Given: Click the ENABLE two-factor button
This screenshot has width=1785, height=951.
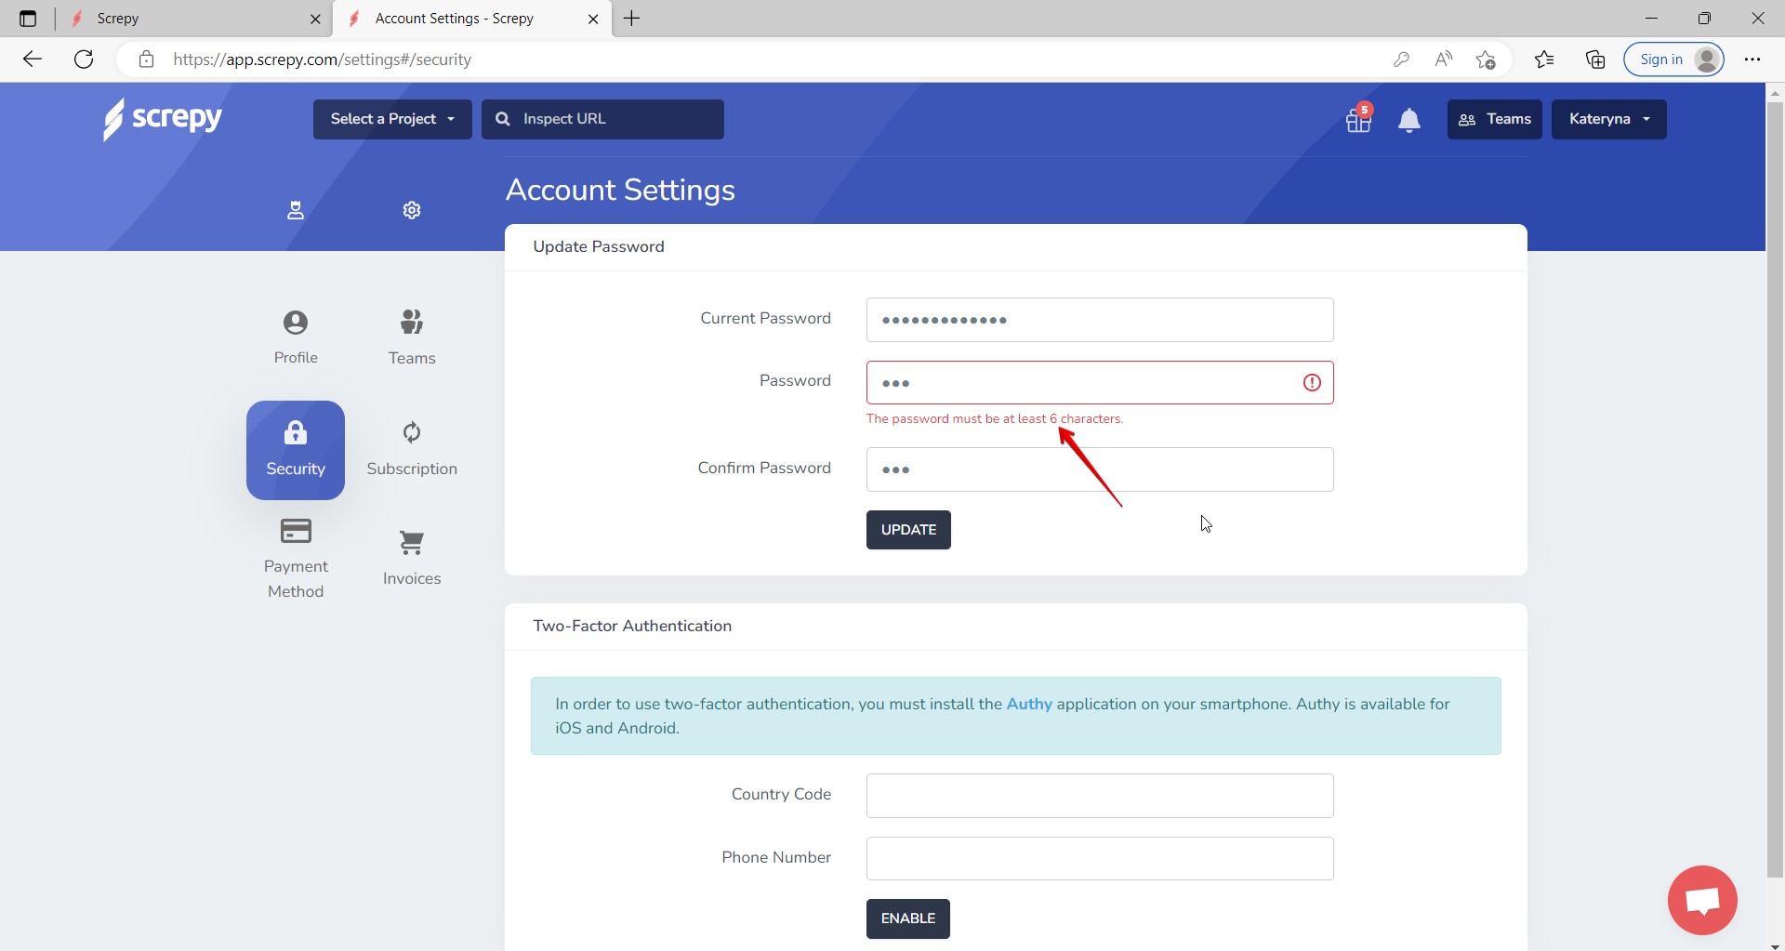Looking at the screenshot, I should (908, 918).
